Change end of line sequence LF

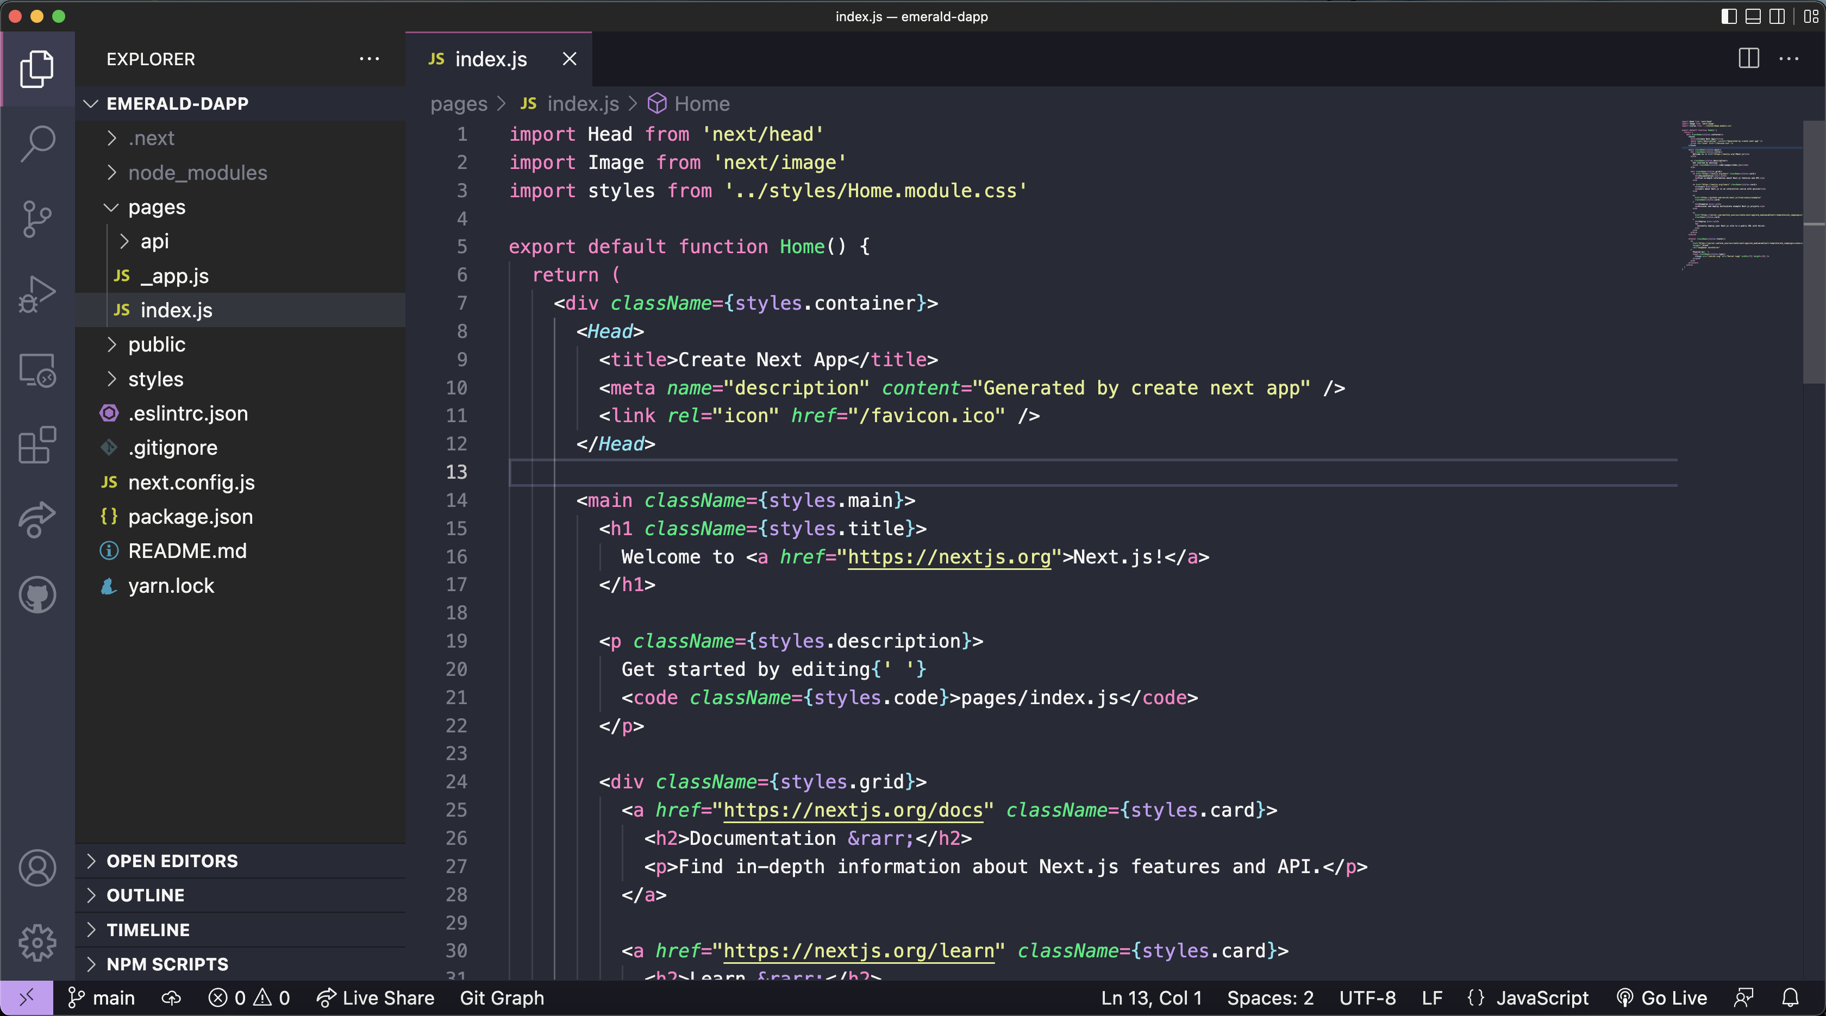coord(1432,998)
